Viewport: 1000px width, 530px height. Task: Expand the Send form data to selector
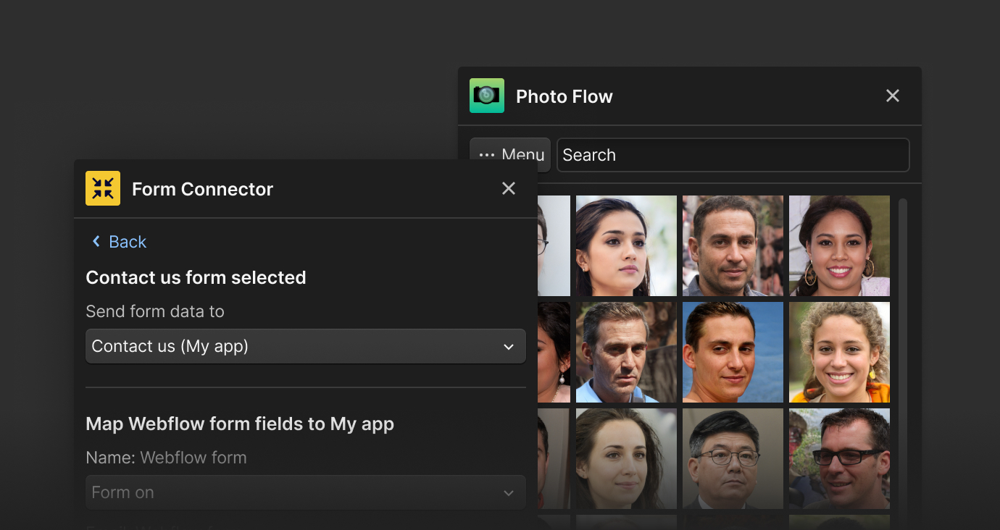click(x=306, y=346)
